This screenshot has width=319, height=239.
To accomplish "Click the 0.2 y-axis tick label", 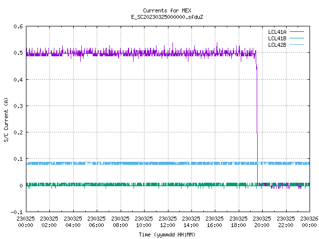I will pos(18,132).
